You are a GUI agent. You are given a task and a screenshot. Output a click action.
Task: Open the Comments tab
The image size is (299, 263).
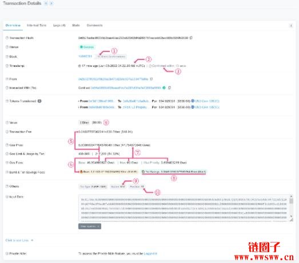[x=94, y=25]
